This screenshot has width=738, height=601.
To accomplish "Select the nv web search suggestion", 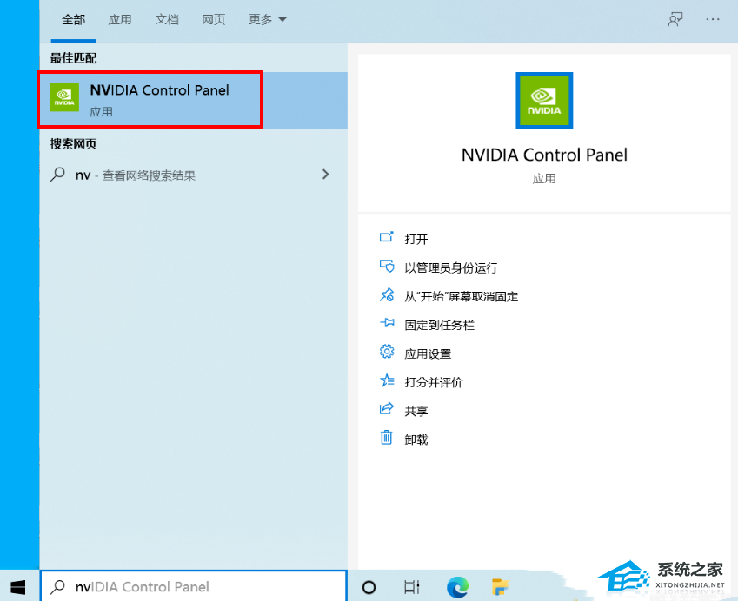I will pyautogui.click(x=193, y=175).
